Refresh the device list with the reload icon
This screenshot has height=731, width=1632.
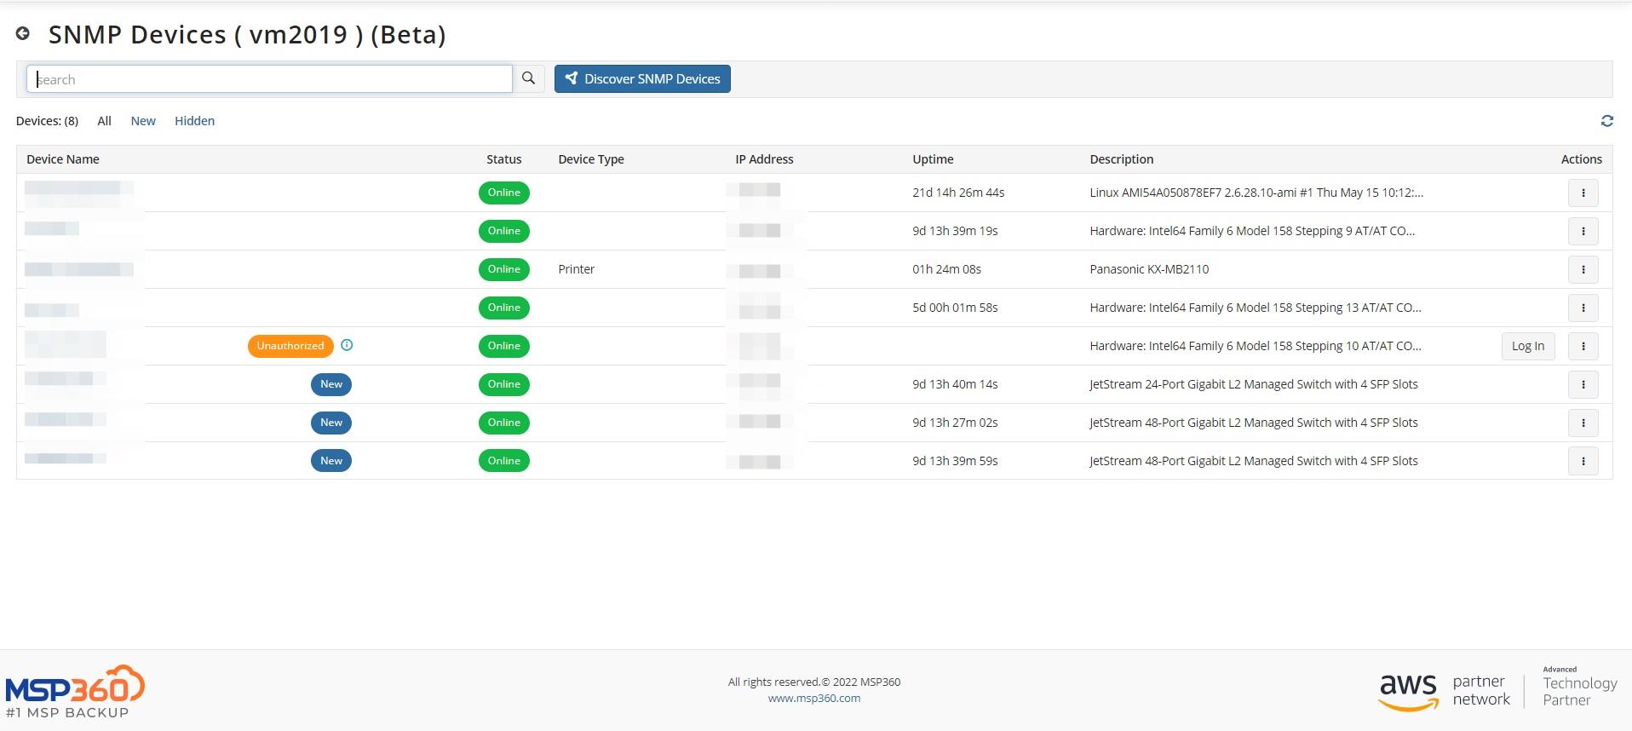pos(1606,121)
